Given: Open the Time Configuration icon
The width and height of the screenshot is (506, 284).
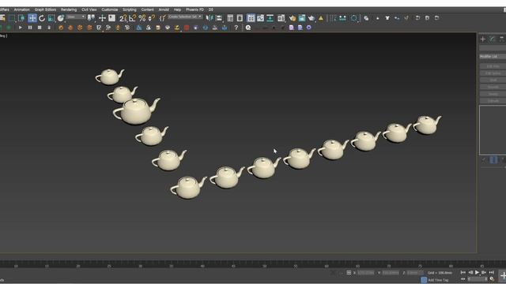Looking at the screenshot, I should coord(492,279).
